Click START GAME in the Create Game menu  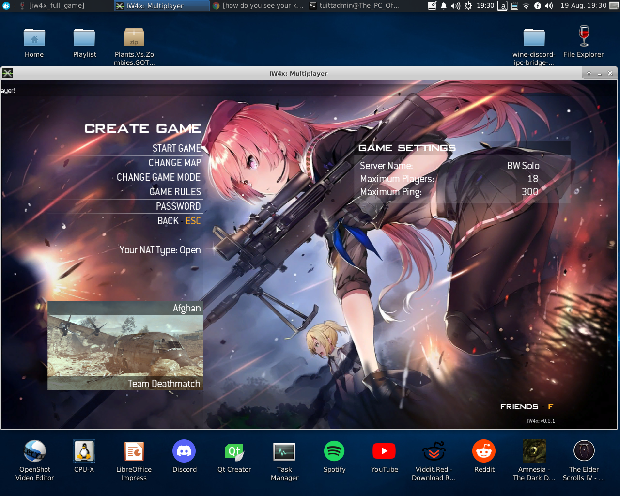pos(176,148)
